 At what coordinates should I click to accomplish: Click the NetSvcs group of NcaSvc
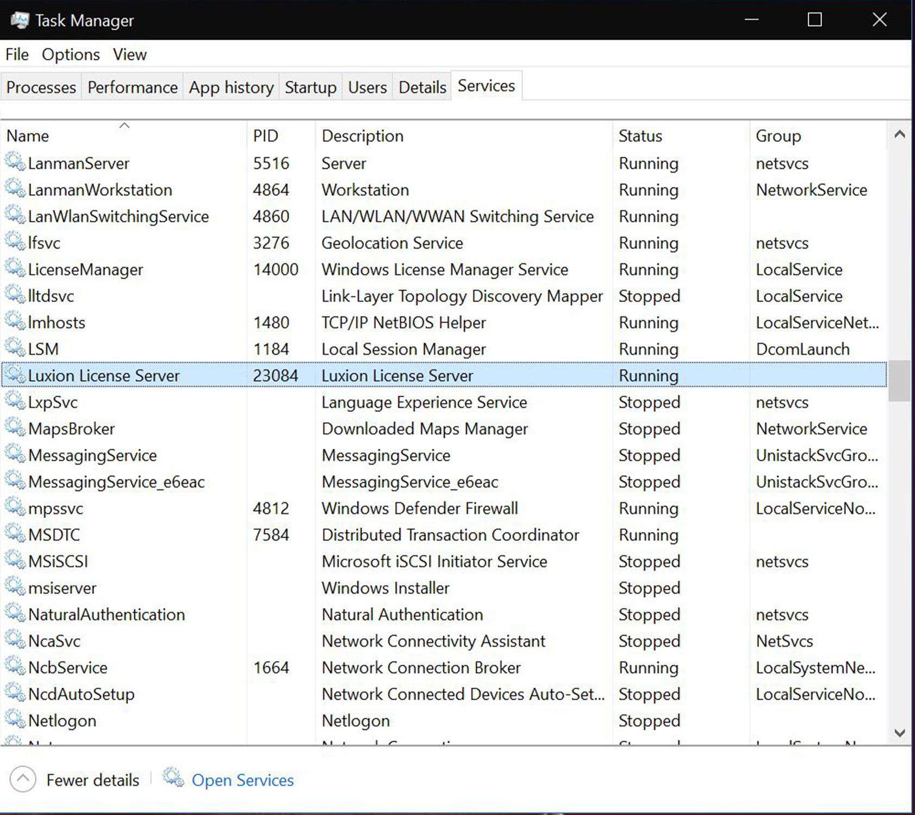coord(785,641)
